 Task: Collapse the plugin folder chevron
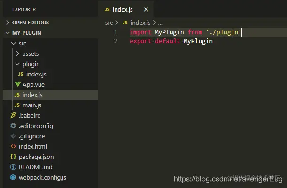tap(17, 64)
